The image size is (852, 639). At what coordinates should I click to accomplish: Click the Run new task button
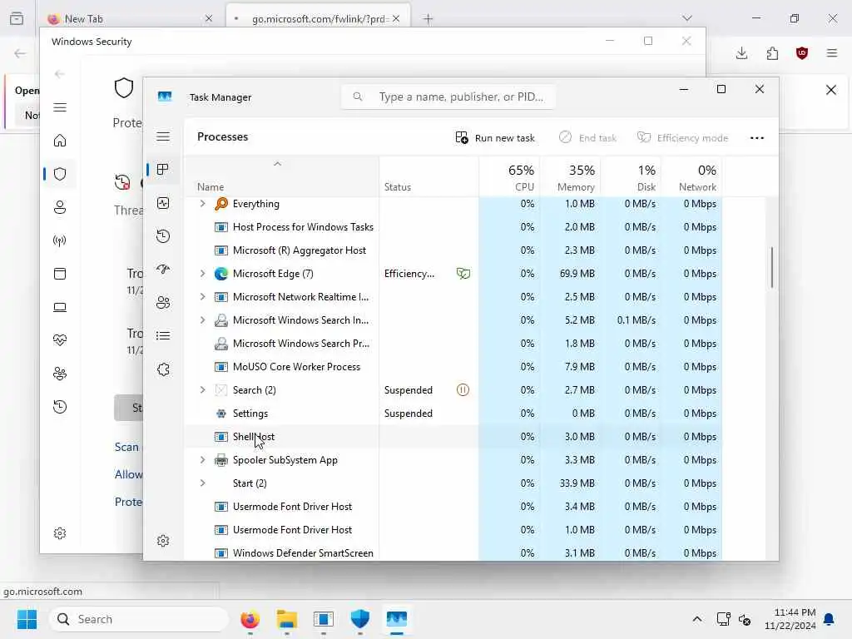(495, 138)
